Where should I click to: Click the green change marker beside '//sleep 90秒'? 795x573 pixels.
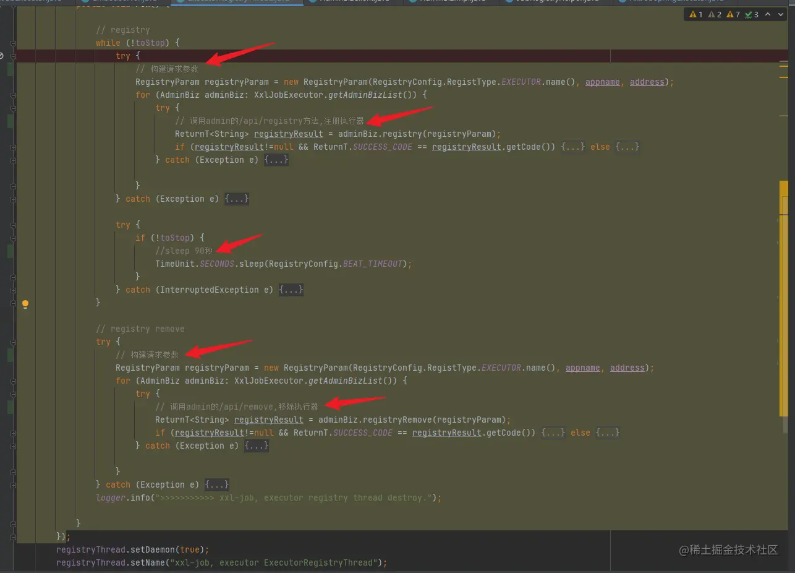point(10,251)
